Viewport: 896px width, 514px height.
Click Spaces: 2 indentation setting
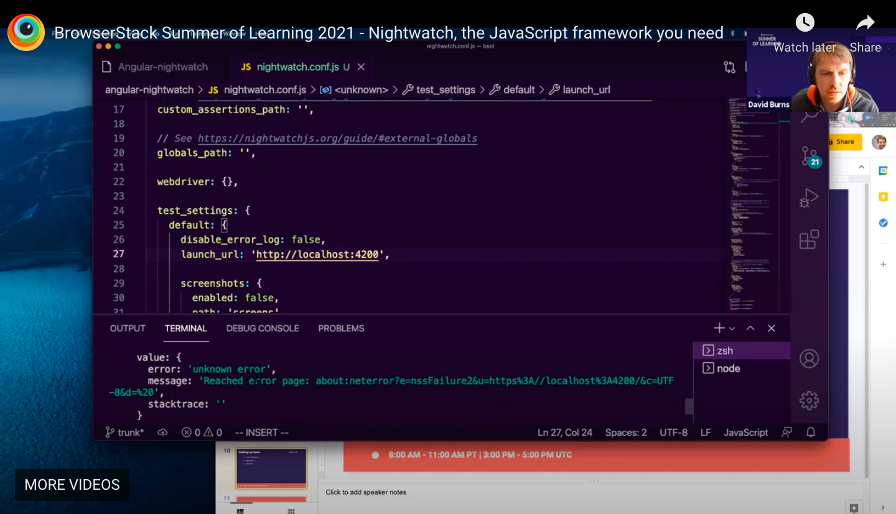point(626,433)
